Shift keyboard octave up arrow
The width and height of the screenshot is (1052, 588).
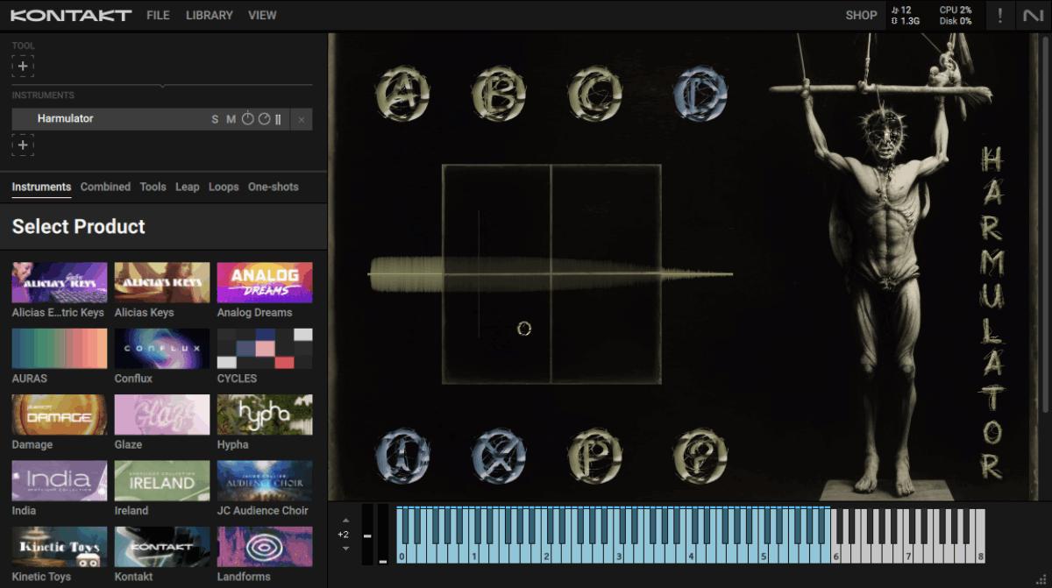pos(345,520)
